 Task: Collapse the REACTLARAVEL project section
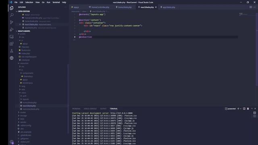pos(24,31)
